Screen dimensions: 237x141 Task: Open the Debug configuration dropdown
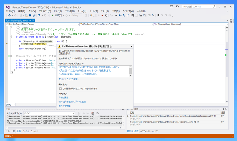[76, 15]
